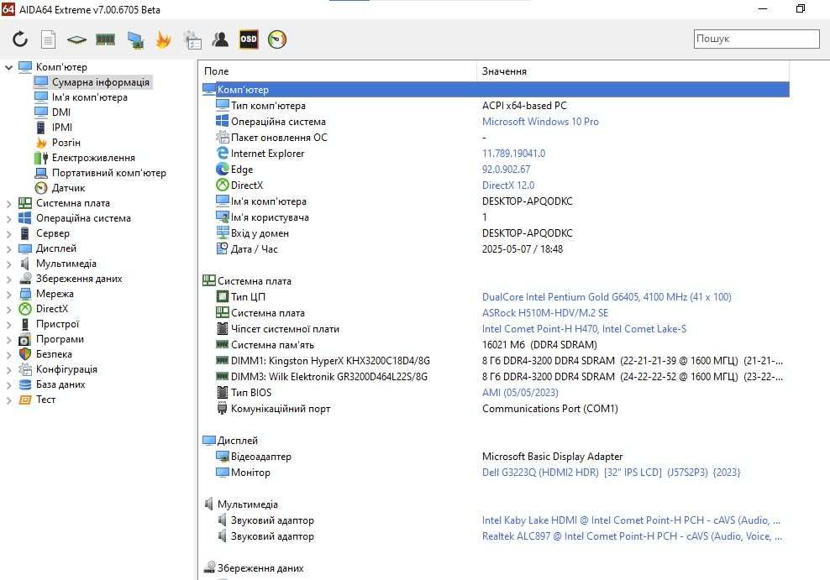This screenshot has width=830, height=580.
Task: Open the Dell G3223Q monitor link
Action: tap(611, 473)
